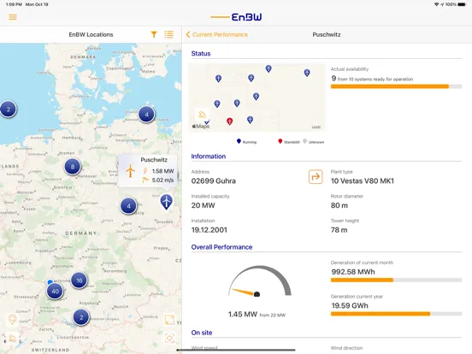Toggle weather icon in the status mini map
The height and width of the screenshot is (354, 472).
[203, 115]
